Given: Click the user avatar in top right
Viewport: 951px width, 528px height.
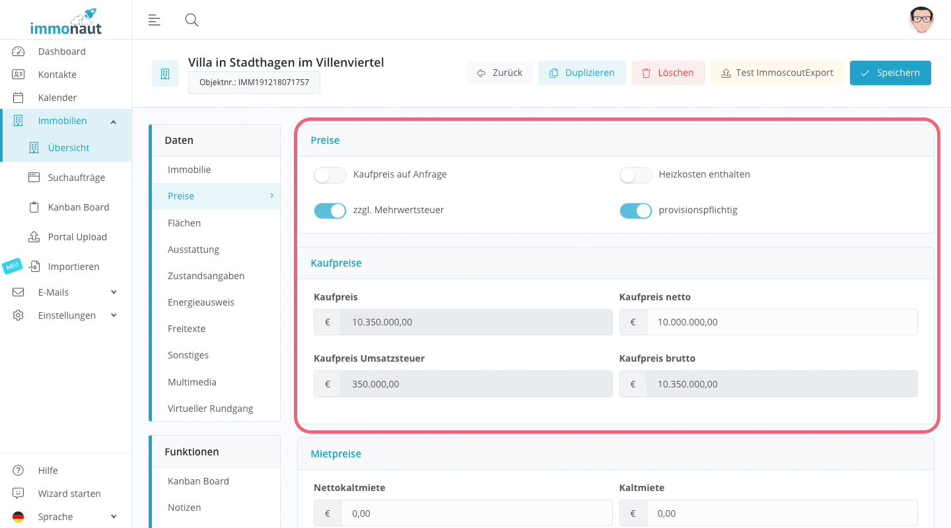Looking at the screenshot, I should [921, 20].
